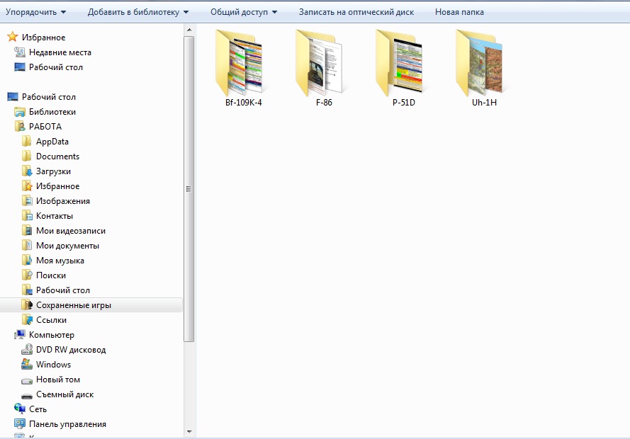Open the Bf-109K-4 folder icon
Viewport: 630px width, 439px height.
(240, 62)
